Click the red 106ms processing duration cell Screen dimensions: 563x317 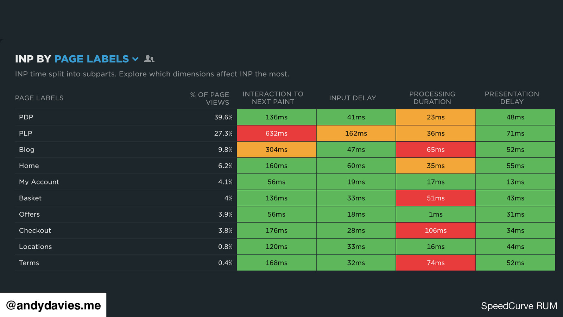coord(436,231)
